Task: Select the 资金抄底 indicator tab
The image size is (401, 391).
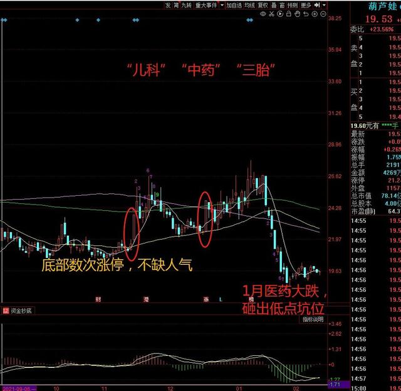Action: pos(21,311)
